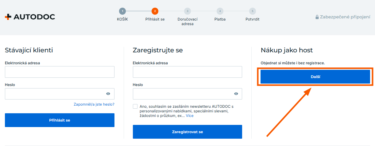This screenshot has width=375, height=150.
Task: Click step 1 KOŠÍK circle
Action: click(x=122, y=11)
